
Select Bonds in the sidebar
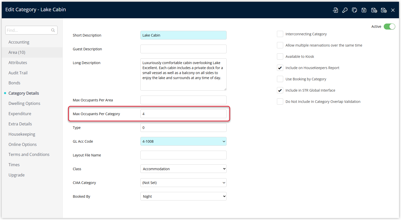14,83
